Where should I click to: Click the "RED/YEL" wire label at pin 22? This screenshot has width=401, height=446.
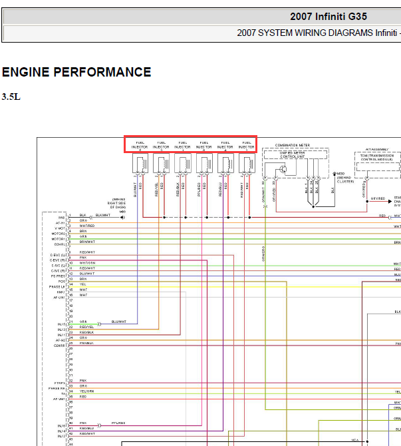[x=86, y=327]
